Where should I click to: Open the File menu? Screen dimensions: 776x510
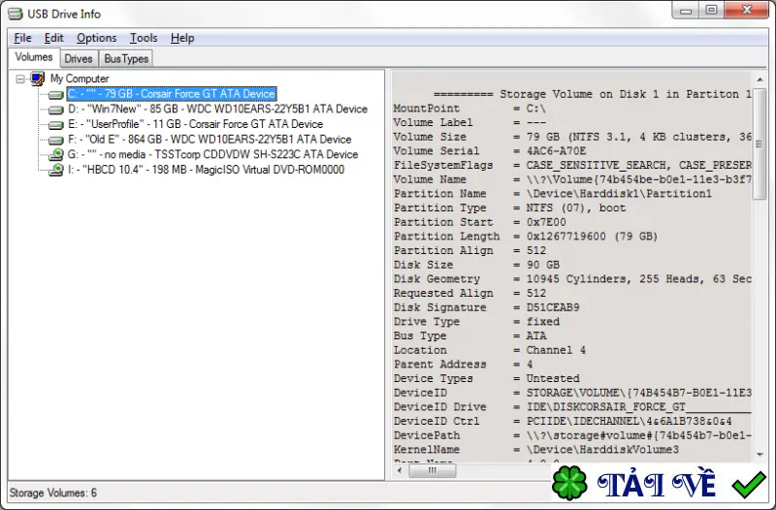click(x=22, y=38)
